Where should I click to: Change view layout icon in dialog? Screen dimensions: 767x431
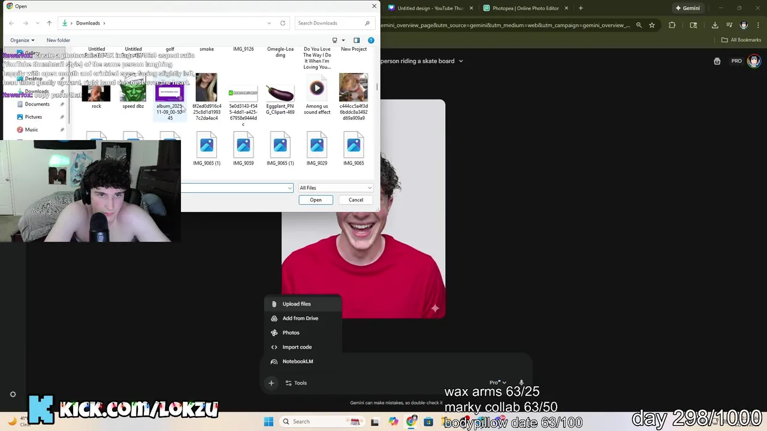335,40
